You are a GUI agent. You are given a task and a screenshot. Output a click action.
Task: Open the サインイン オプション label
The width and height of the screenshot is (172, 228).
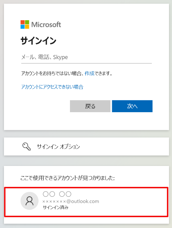point(58,146)
